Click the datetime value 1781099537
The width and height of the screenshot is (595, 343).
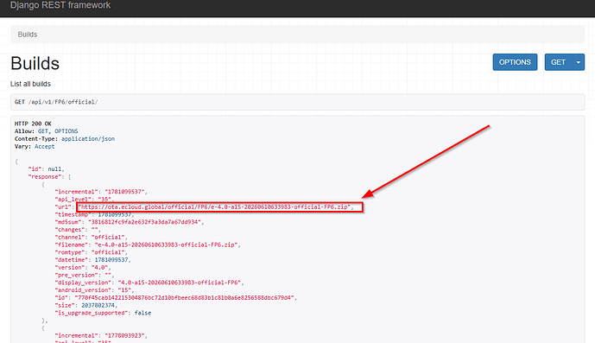tap(111, 260)
